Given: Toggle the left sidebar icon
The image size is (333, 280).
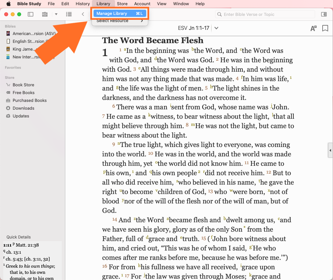Looking at the screenshot, I should [x=31, y=14].
